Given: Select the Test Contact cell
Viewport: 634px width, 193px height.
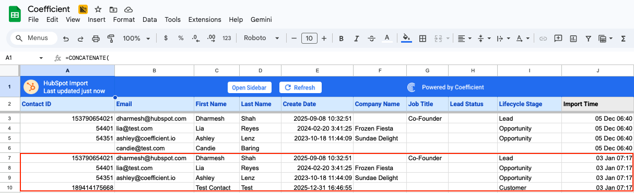Looking at the screenshot, I should (x=217, y=187).
